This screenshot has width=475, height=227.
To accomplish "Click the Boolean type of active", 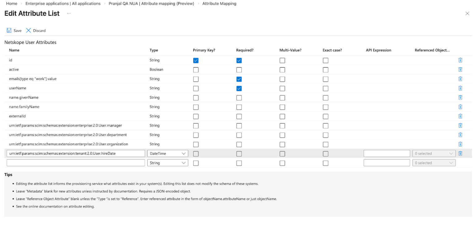I will (156, 69).
